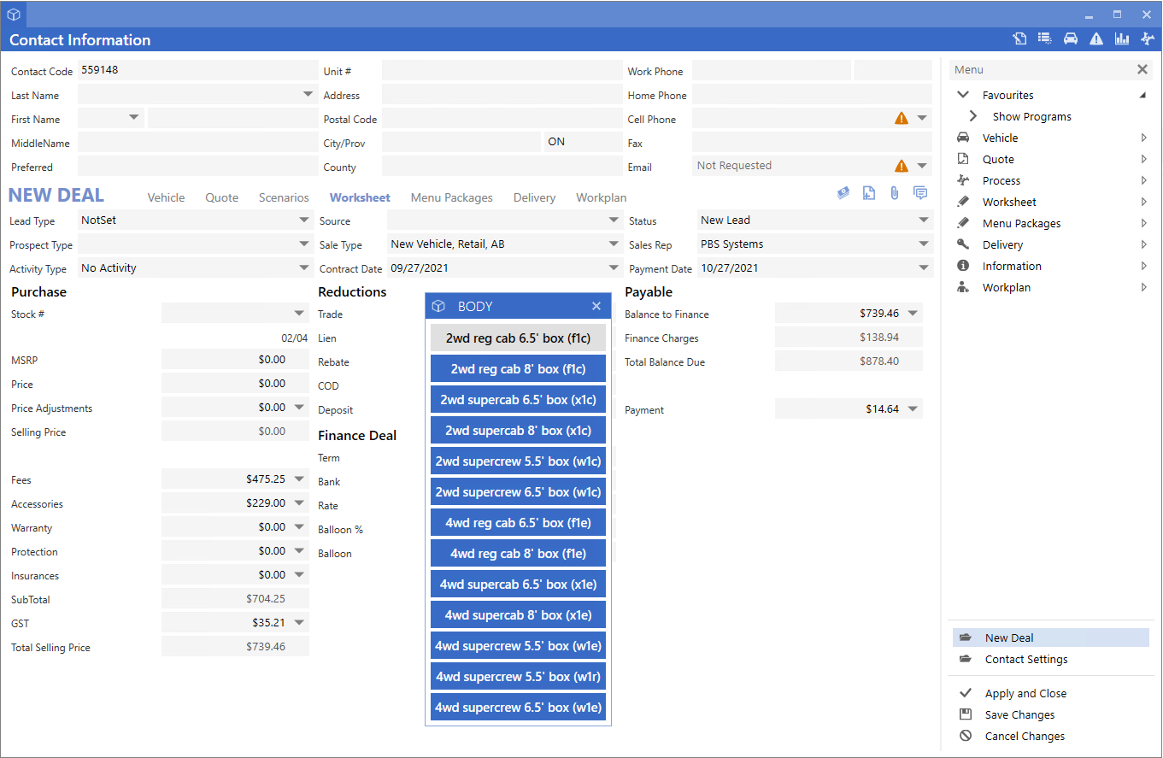Open the Sales Rep dropdown
Image resolution: width=1163 pixels, height=758 pixels.
coord(924,244)
